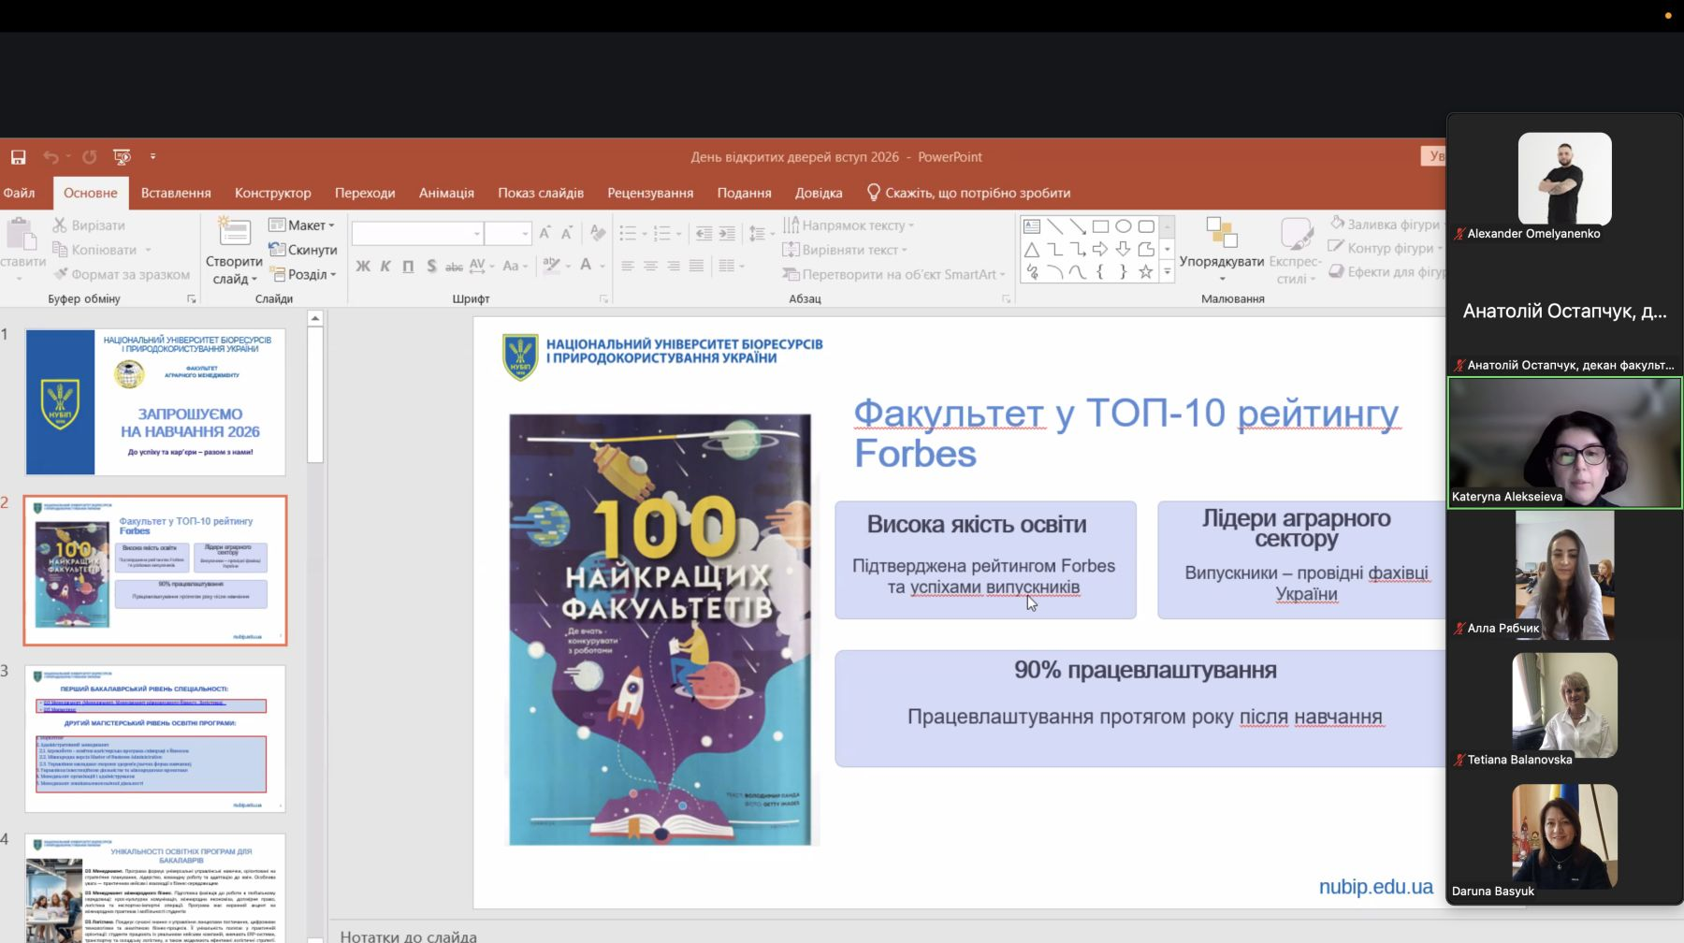This screenshot has height=943, width=1684.
Task: Toggle italic formatting (К)
Action: [385, 267]
